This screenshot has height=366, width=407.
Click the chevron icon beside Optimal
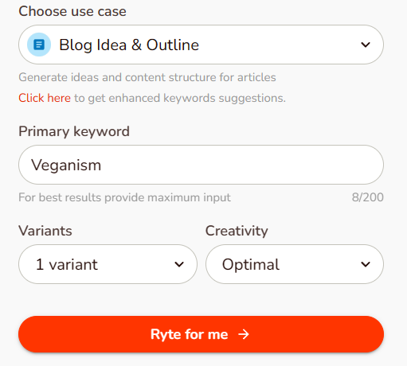click(x=366, y=264)
